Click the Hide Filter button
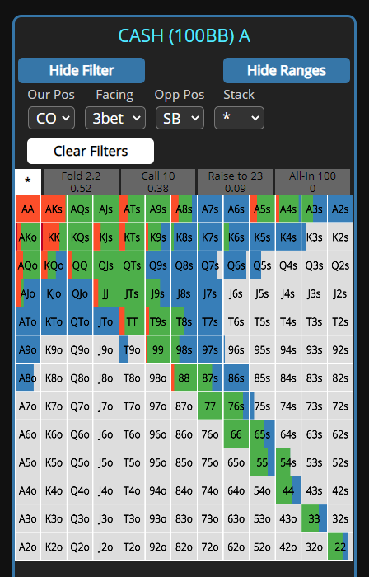Screen dimensions: 369x577 (82, 70)
